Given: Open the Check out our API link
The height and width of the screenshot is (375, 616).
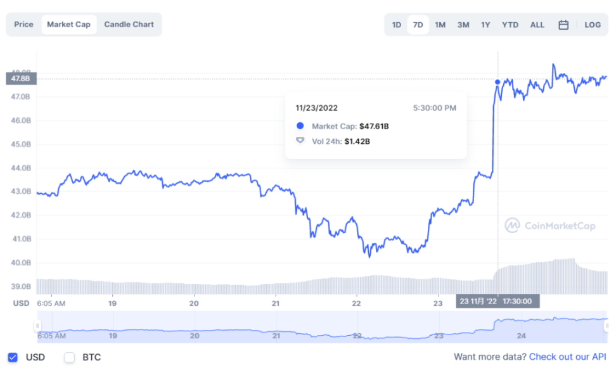Looking at the screenshot, I should (567, 357).
